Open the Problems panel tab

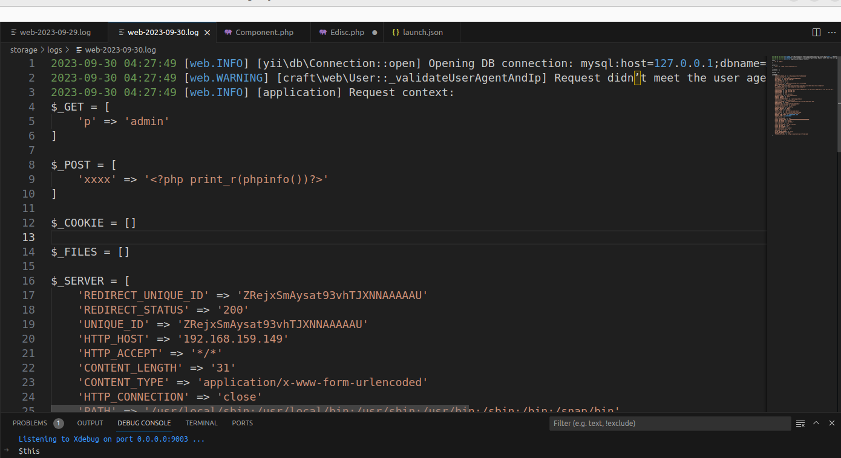pyautogui.click(x=30, y=424)
